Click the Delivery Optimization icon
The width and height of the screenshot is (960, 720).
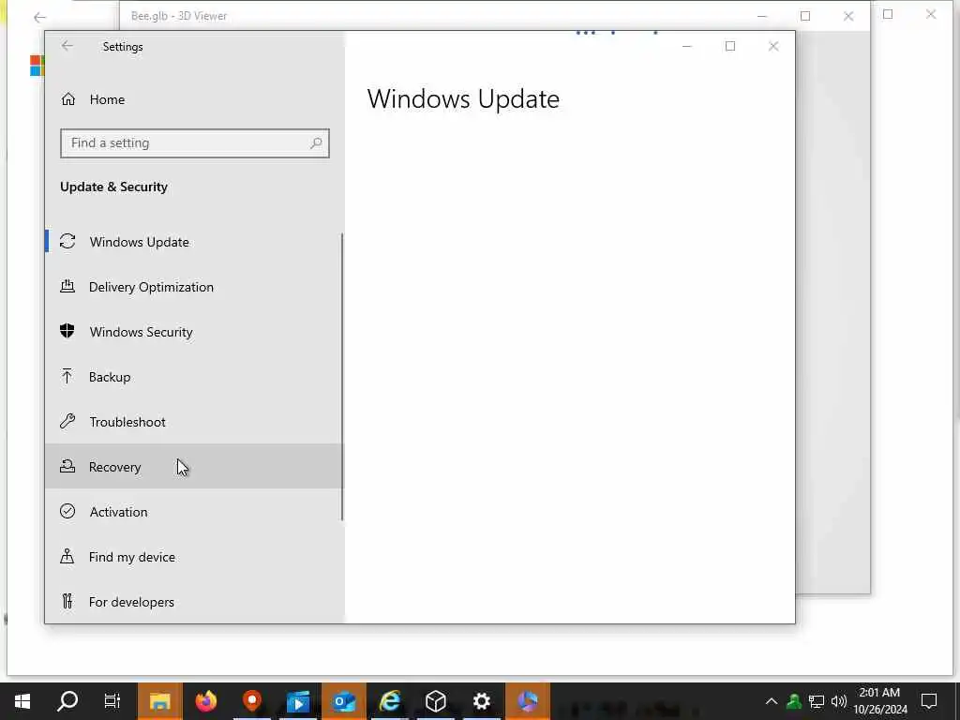coord(67,287)
